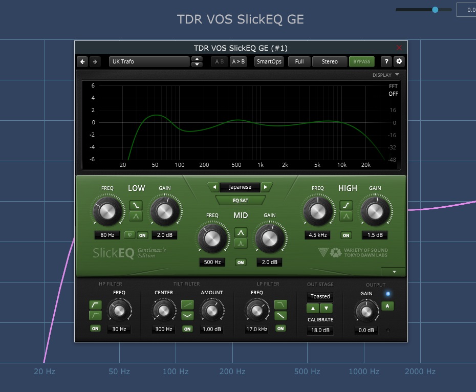Toggle the BYPASS button
The width and height of the screenshot is (476, 392).
[361, 61]
